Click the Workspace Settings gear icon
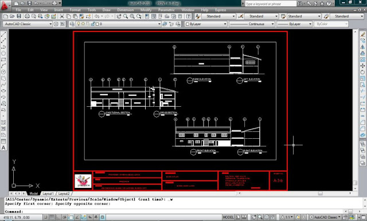The image size is (367, 221). coord(56,24)
